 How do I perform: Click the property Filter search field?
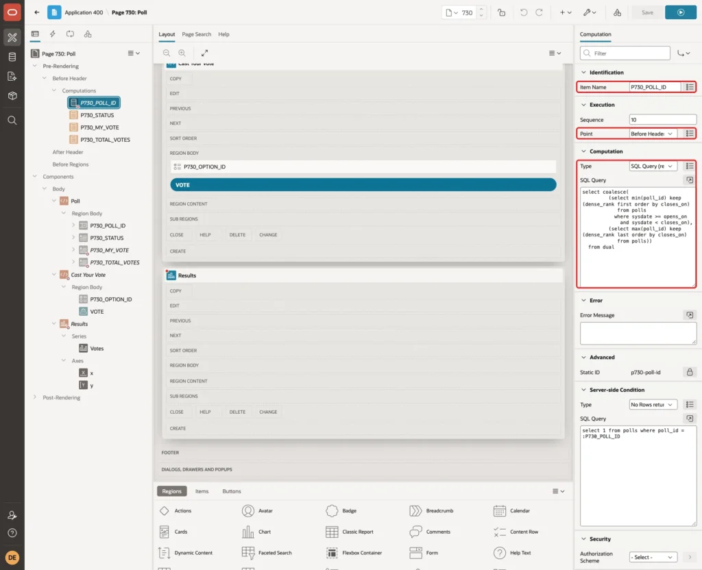tap(625, 53)
